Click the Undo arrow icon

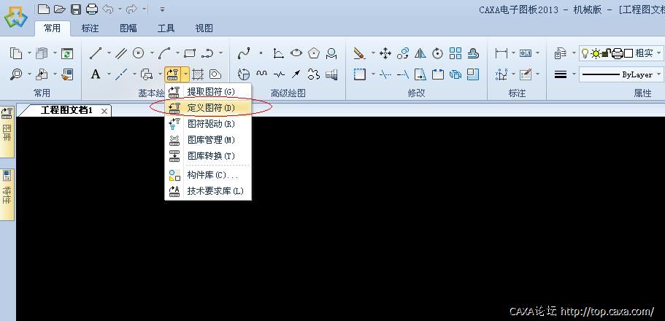coord(108,9)
